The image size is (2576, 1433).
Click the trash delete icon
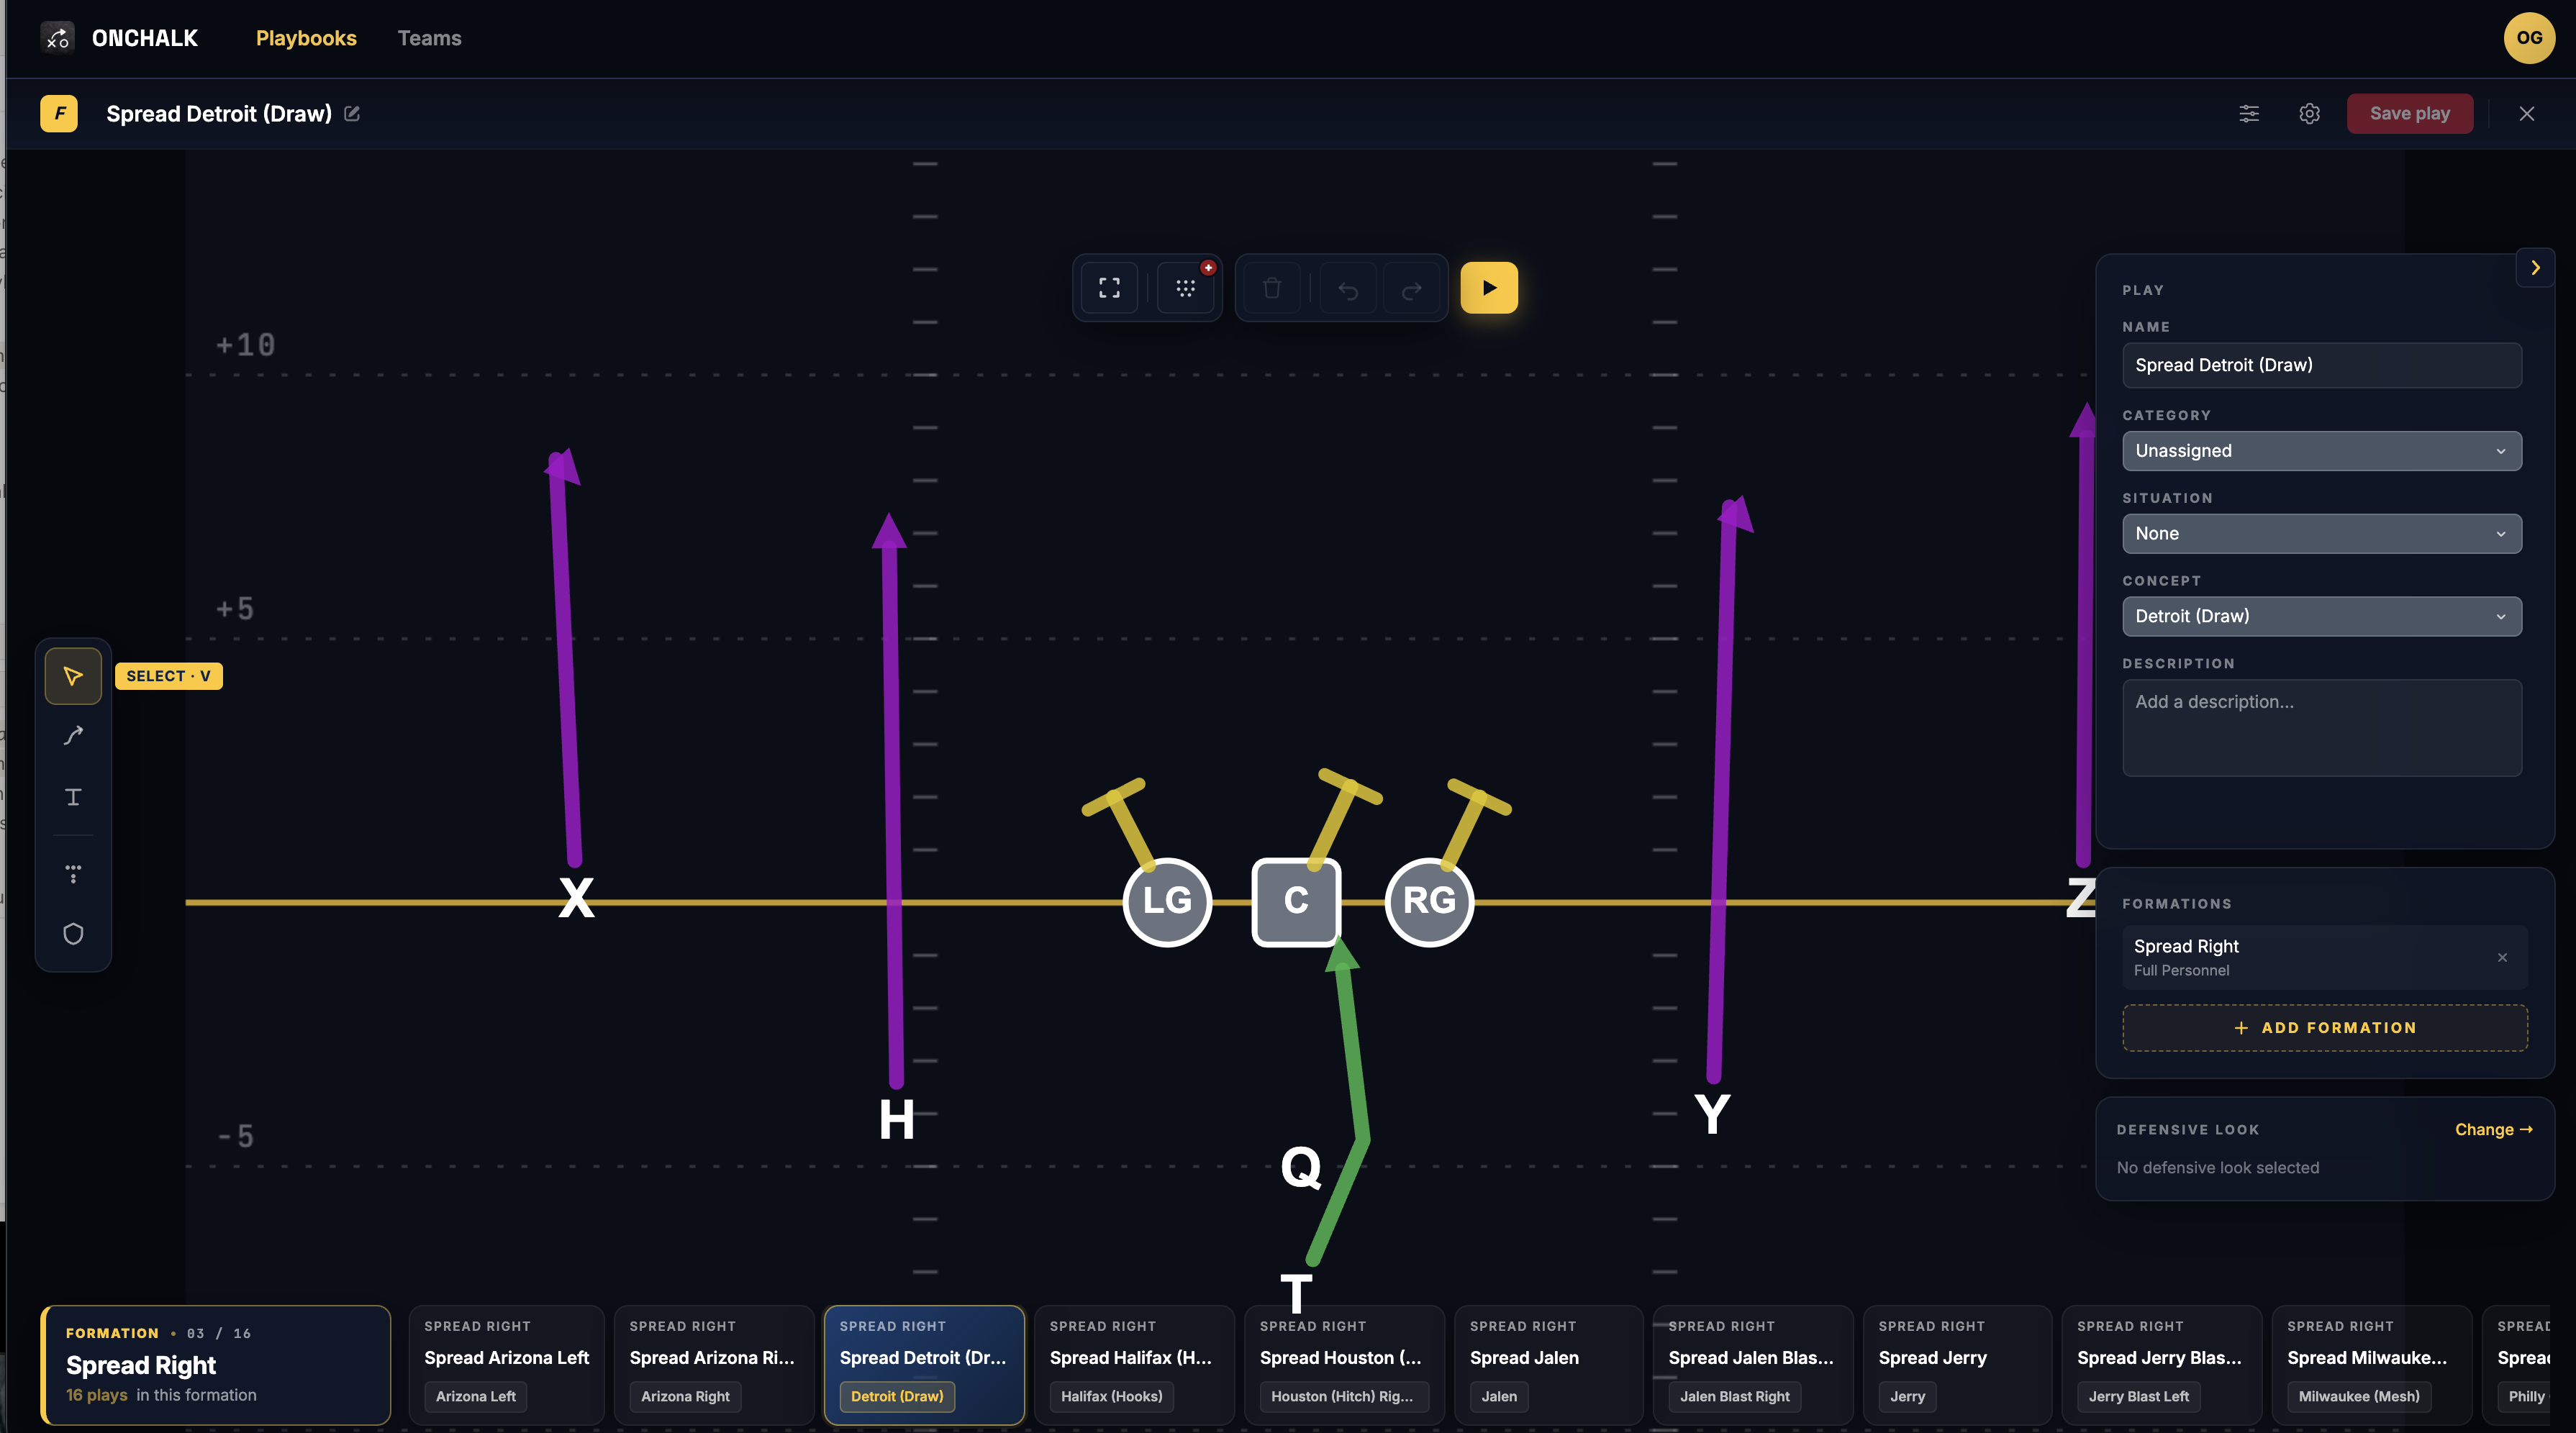[x=1272, y=288]
